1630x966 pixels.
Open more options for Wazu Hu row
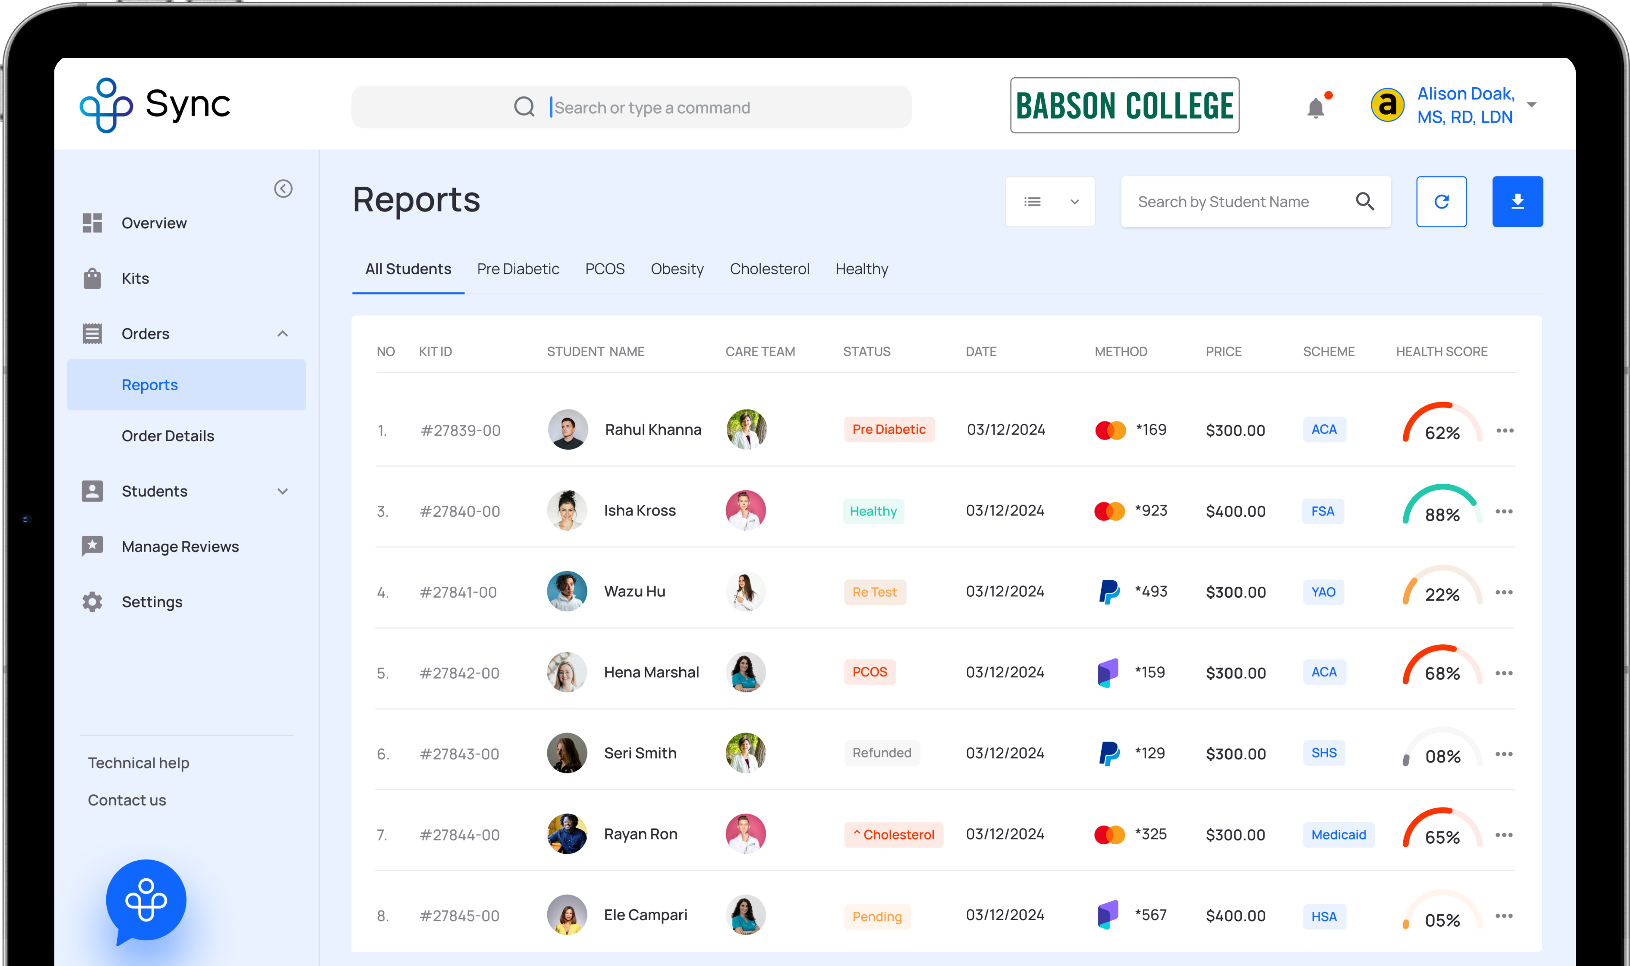point(1504,592)
